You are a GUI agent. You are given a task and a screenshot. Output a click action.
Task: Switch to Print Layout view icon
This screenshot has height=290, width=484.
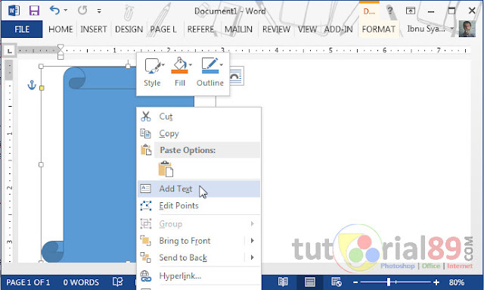click(x=309, y=282)
